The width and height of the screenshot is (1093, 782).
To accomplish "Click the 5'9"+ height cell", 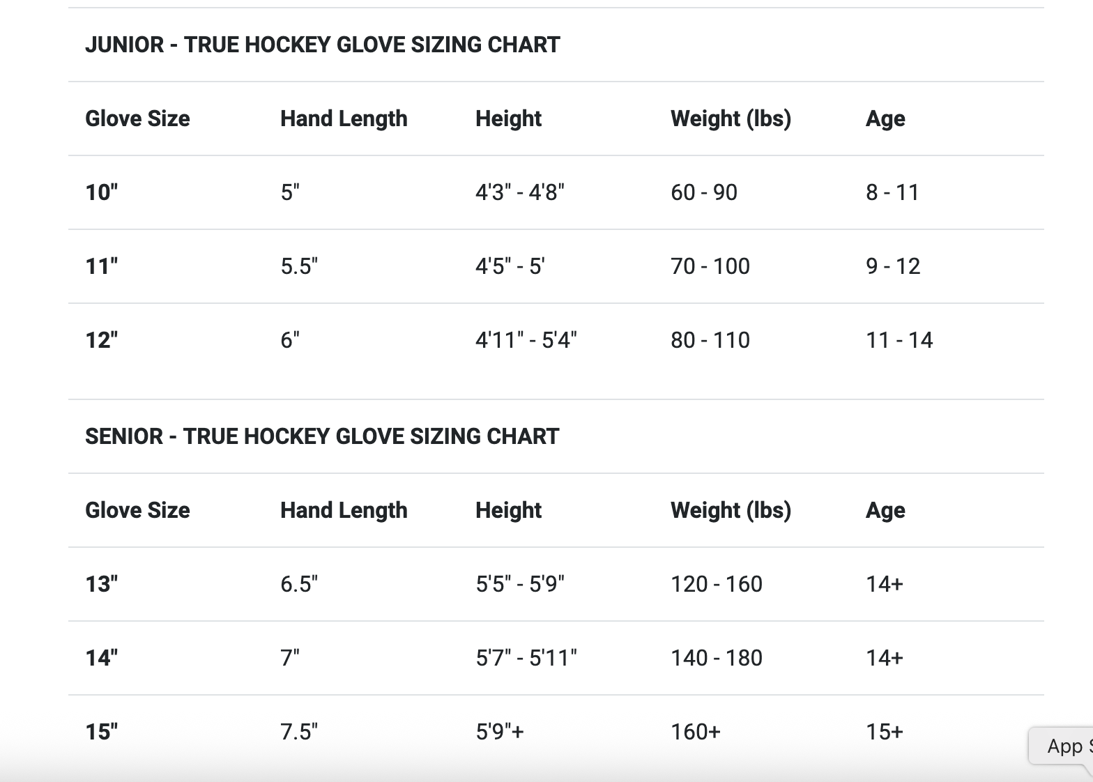I will coord(500,732).
